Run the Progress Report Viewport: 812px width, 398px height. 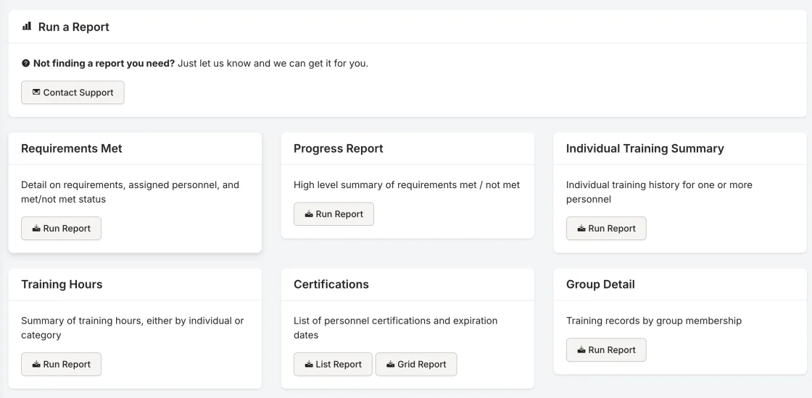pos(333,214)
